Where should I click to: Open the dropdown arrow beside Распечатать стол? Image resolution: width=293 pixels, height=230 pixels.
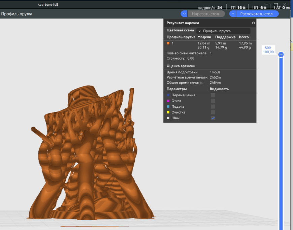232,13
